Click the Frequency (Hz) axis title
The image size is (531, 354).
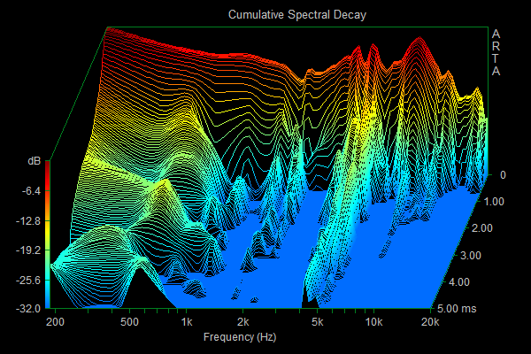pos(242,338)
